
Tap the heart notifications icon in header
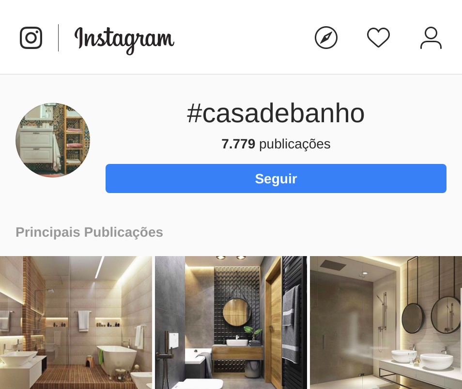(x=378, y=38)
